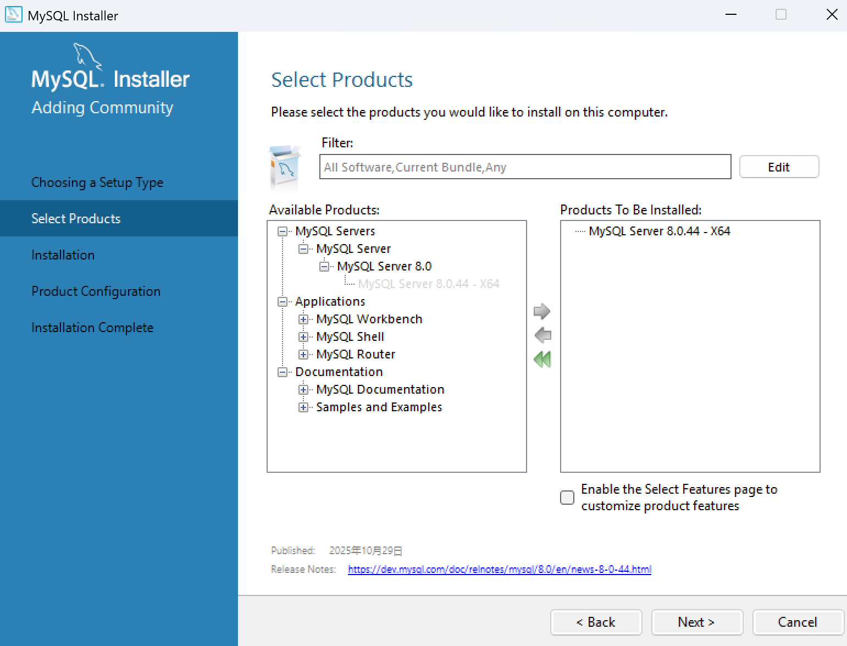Screen dimensions: 847x646
Task: Open the Product Configuration sidebar step
Action: [x=96, y=291]
